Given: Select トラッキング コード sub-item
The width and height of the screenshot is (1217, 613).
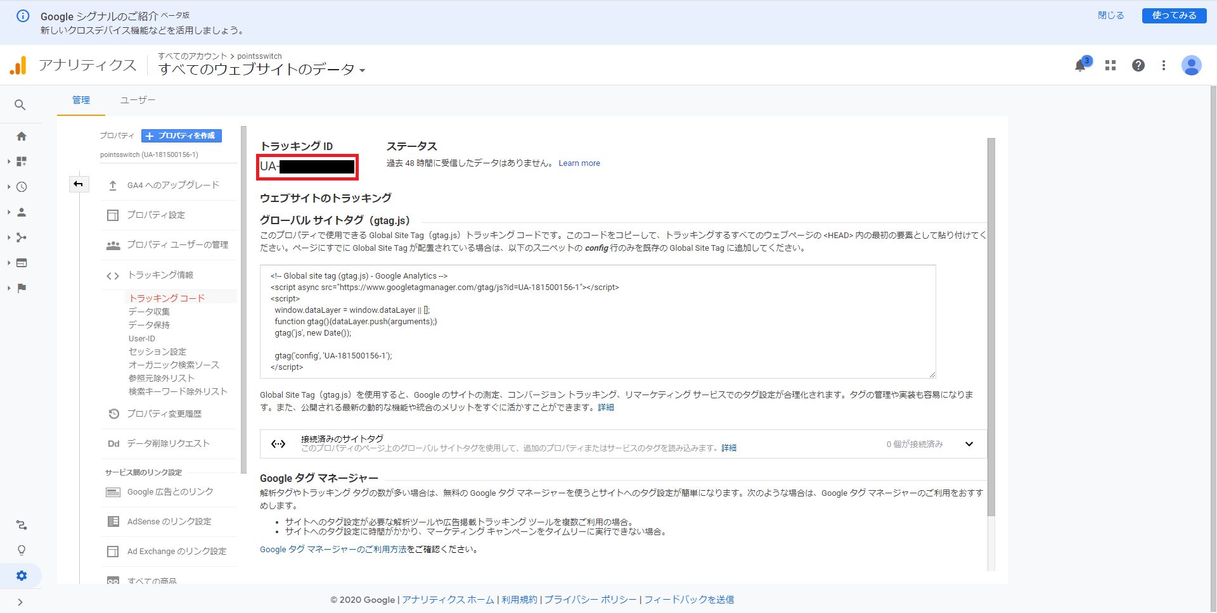Looking at the screenshot, I should tap(167, 298).
